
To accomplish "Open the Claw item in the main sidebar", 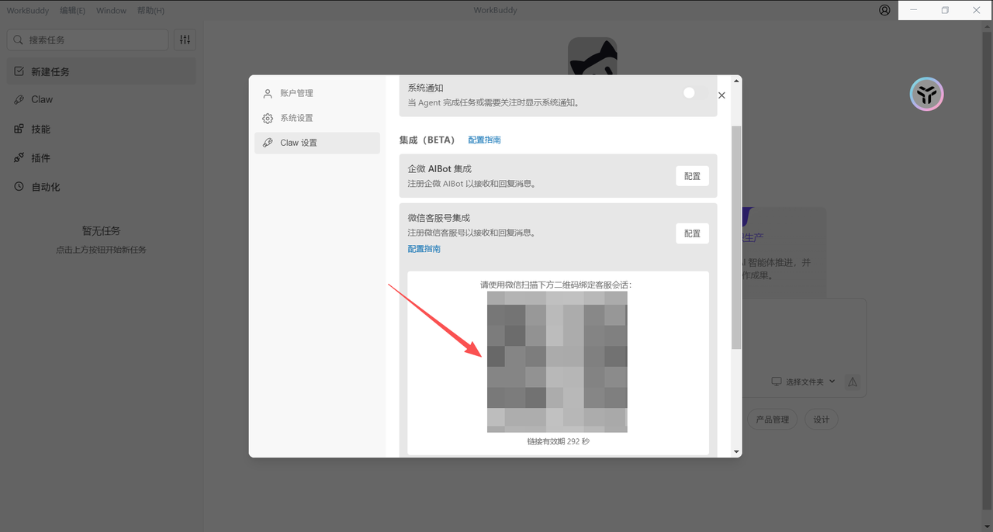I will (x=101, y=99).
